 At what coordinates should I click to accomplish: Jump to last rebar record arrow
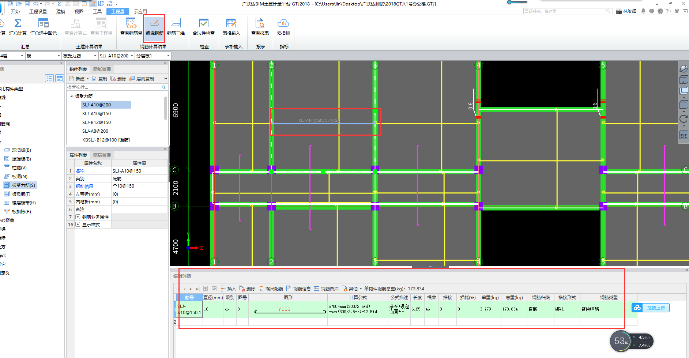pos(197,289)
